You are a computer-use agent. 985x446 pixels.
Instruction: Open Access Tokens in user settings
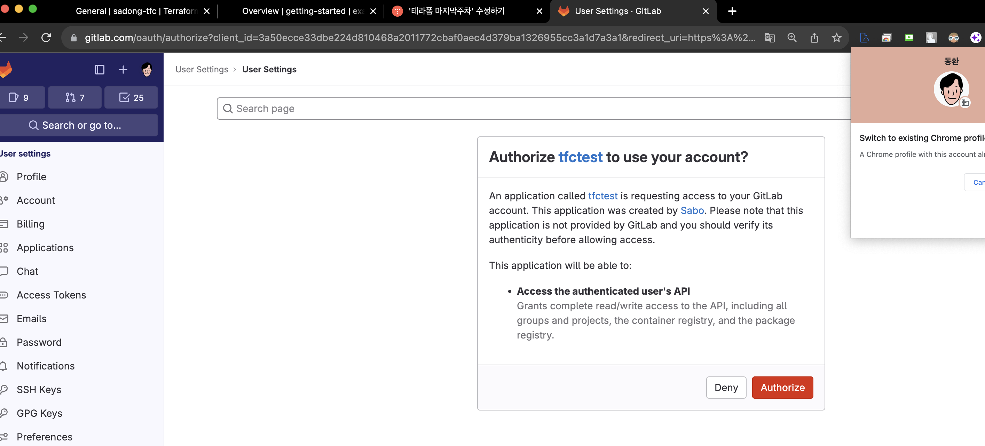click(51, 295)
